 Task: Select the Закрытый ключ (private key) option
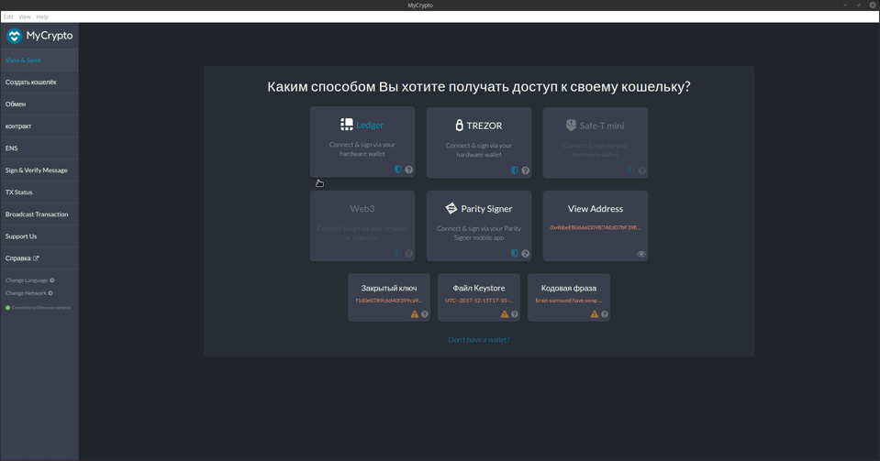coord(389,297)
